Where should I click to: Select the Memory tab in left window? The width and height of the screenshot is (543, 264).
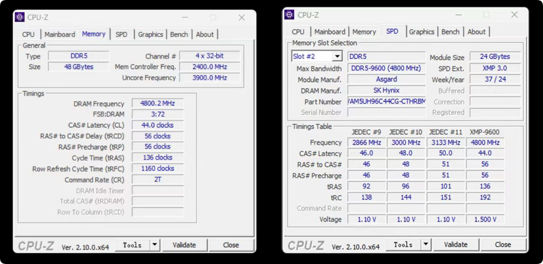94,34
